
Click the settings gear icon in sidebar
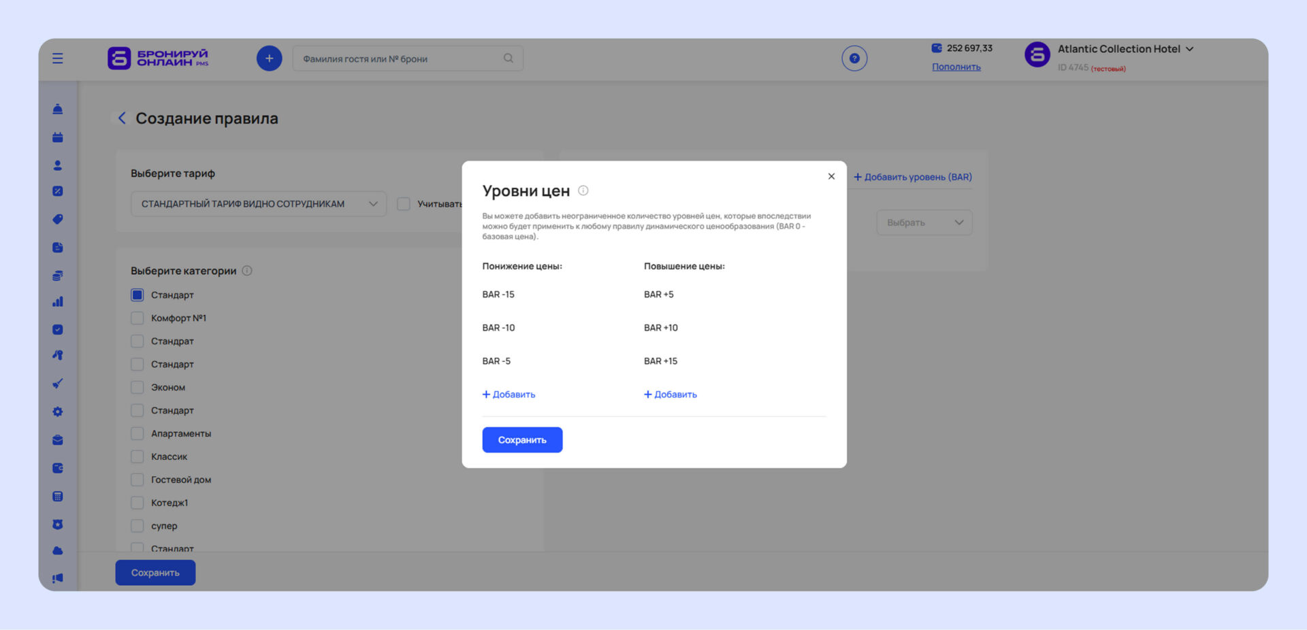tap(58, 412)
